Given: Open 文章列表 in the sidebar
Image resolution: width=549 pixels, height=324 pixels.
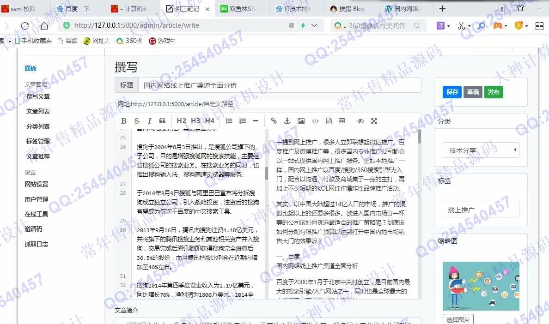Looking at the screenshot, I should [x=38, y=112].
